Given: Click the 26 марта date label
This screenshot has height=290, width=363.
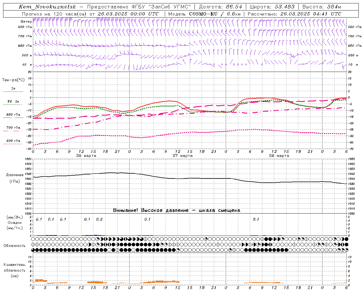Looking at the screenshot, I should pos(86,156).
